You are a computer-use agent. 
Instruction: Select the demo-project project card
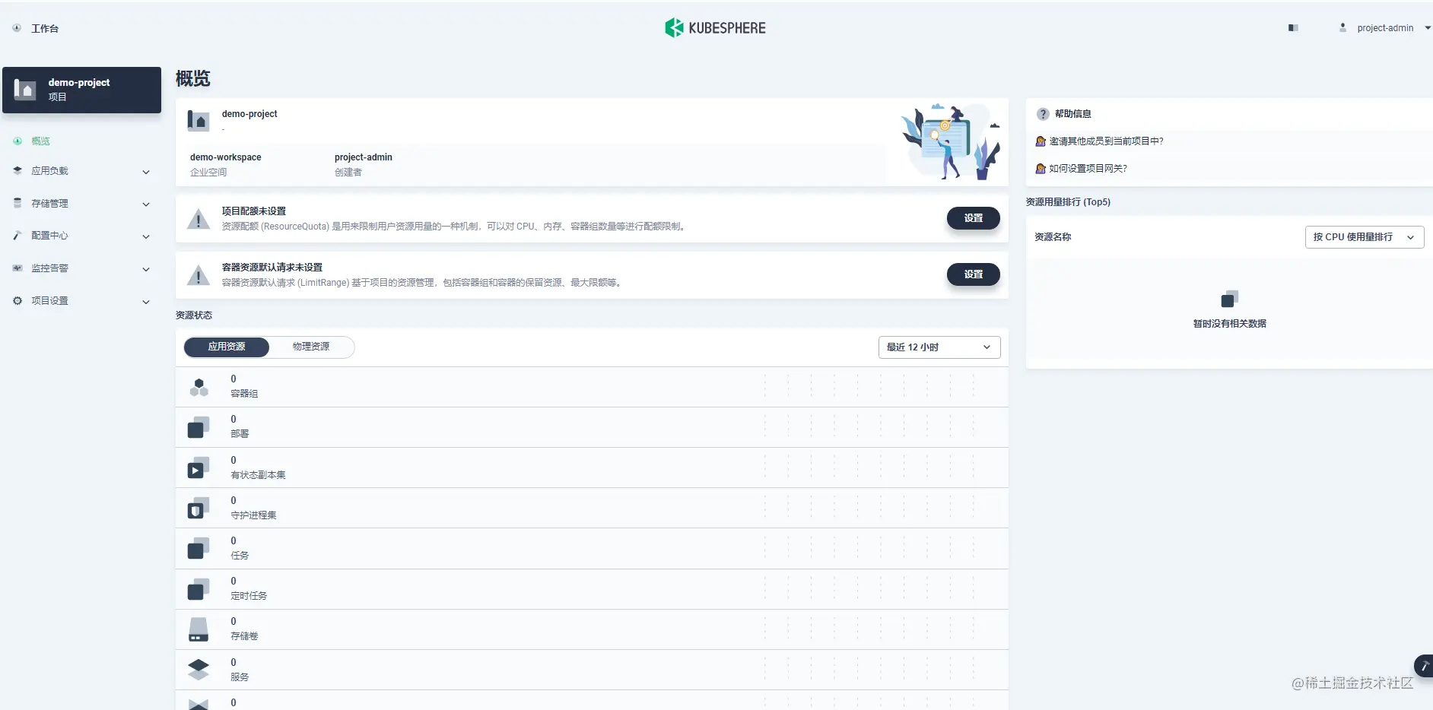[82, 90]
